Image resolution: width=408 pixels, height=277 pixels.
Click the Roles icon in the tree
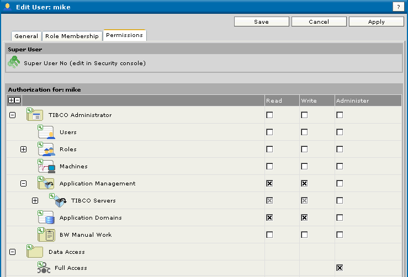click(x=46, y=150)
